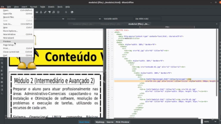Open the Table menu
This screenshot has height=124, width=221.
42,7
